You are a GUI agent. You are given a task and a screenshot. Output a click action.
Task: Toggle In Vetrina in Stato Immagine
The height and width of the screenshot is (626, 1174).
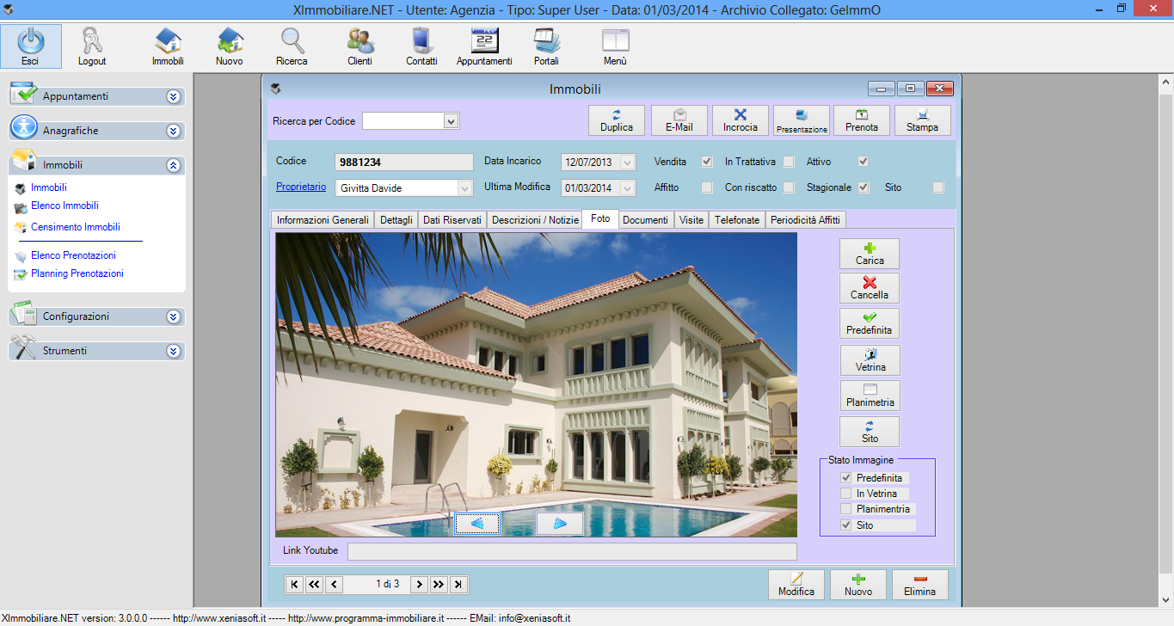click(846, 494)
